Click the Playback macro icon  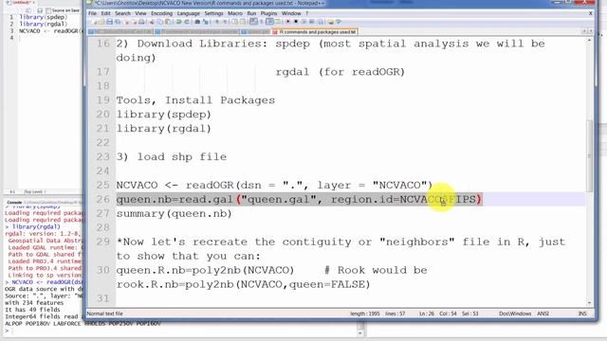[303, 22]
